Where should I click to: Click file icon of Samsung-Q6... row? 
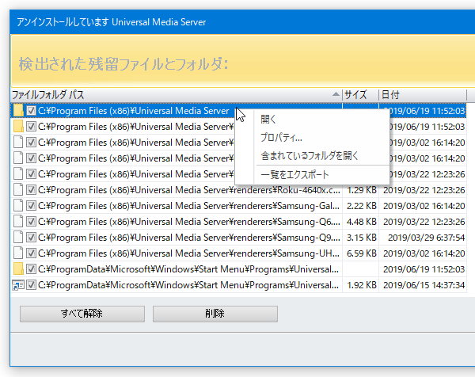click(x=18, y=222)
